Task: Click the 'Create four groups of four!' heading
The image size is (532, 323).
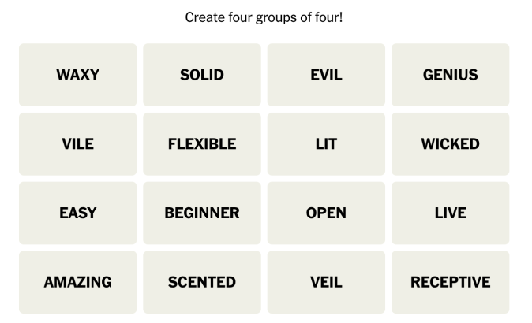Action: (264, 17)
